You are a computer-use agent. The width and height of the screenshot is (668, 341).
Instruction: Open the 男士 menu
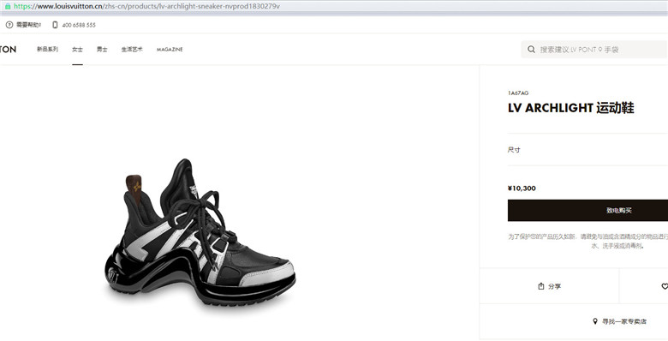point(102,50)
